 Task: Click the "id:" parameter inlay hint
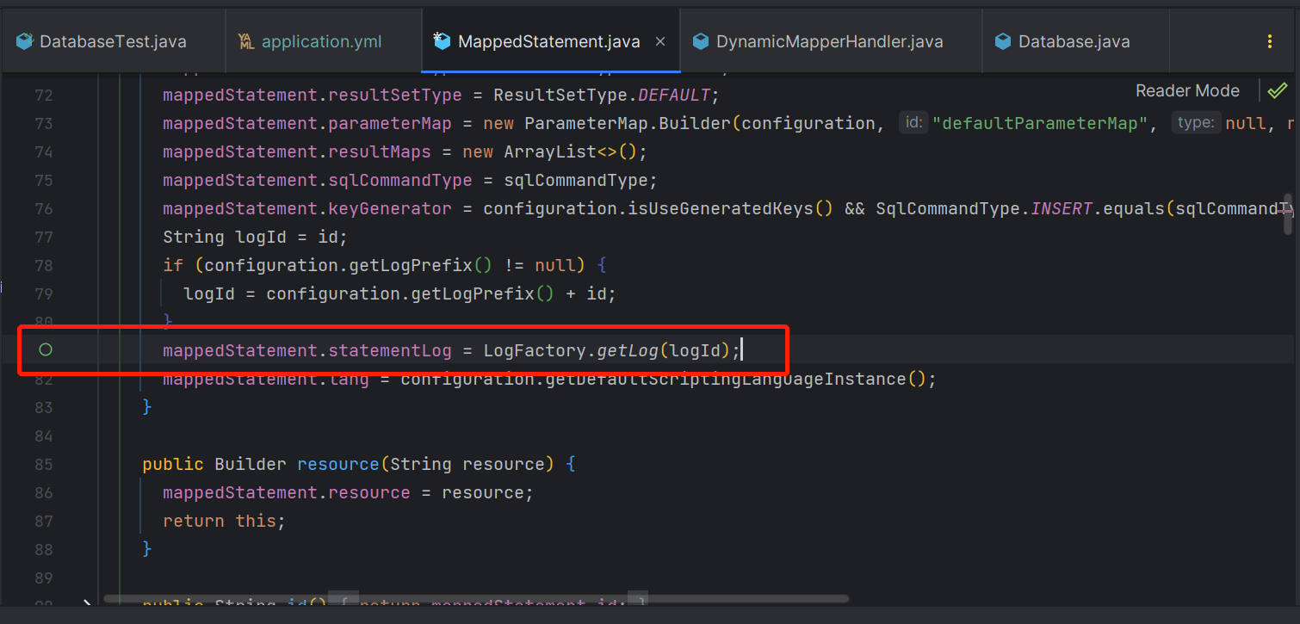[x=913, y=123]
